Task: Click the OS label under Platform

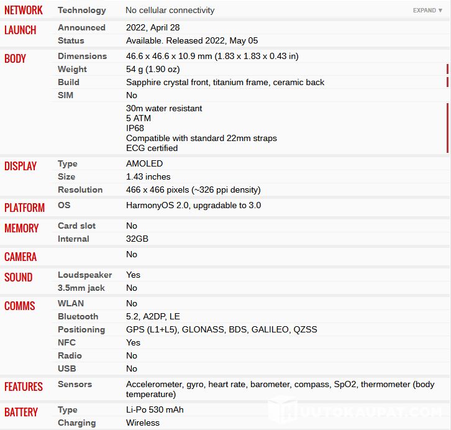Action: click(x=64, y=205)
